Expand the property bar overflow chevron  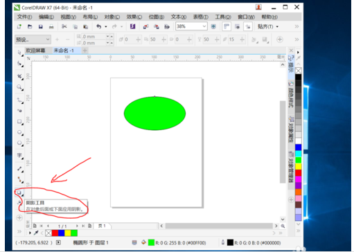[x=297, y=39]
